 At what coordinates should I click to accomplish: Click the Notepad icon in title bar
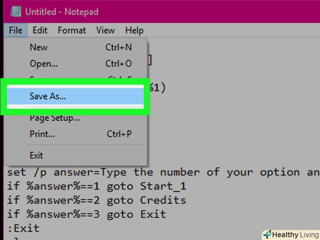click(x=15, y=11)
